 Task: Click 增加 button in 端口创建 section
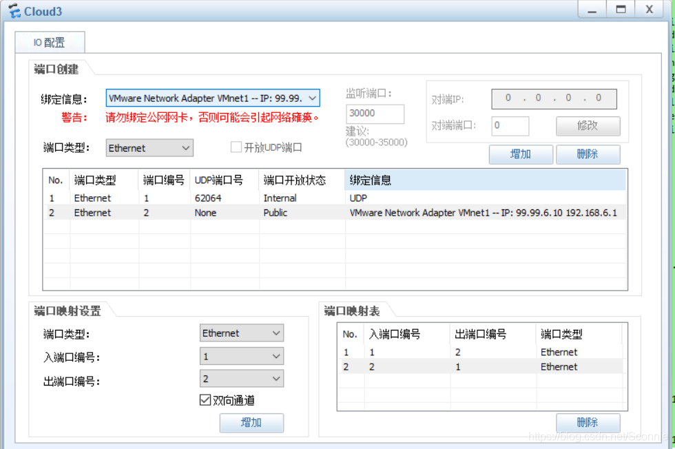tap(521, 154)
